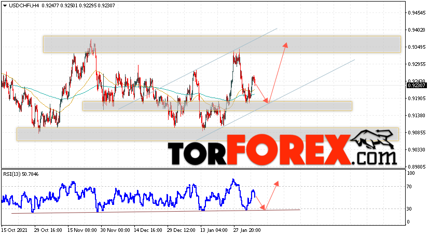This screenshot has height=236, width=429.
Task: Select the 14 Dec 16:00 date label
Action: (148, 230)
